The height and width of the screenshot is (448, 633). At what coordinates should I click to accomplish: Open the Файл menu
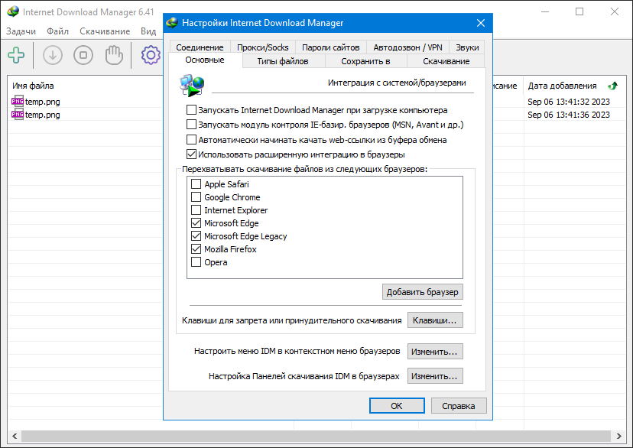[58, 31]
